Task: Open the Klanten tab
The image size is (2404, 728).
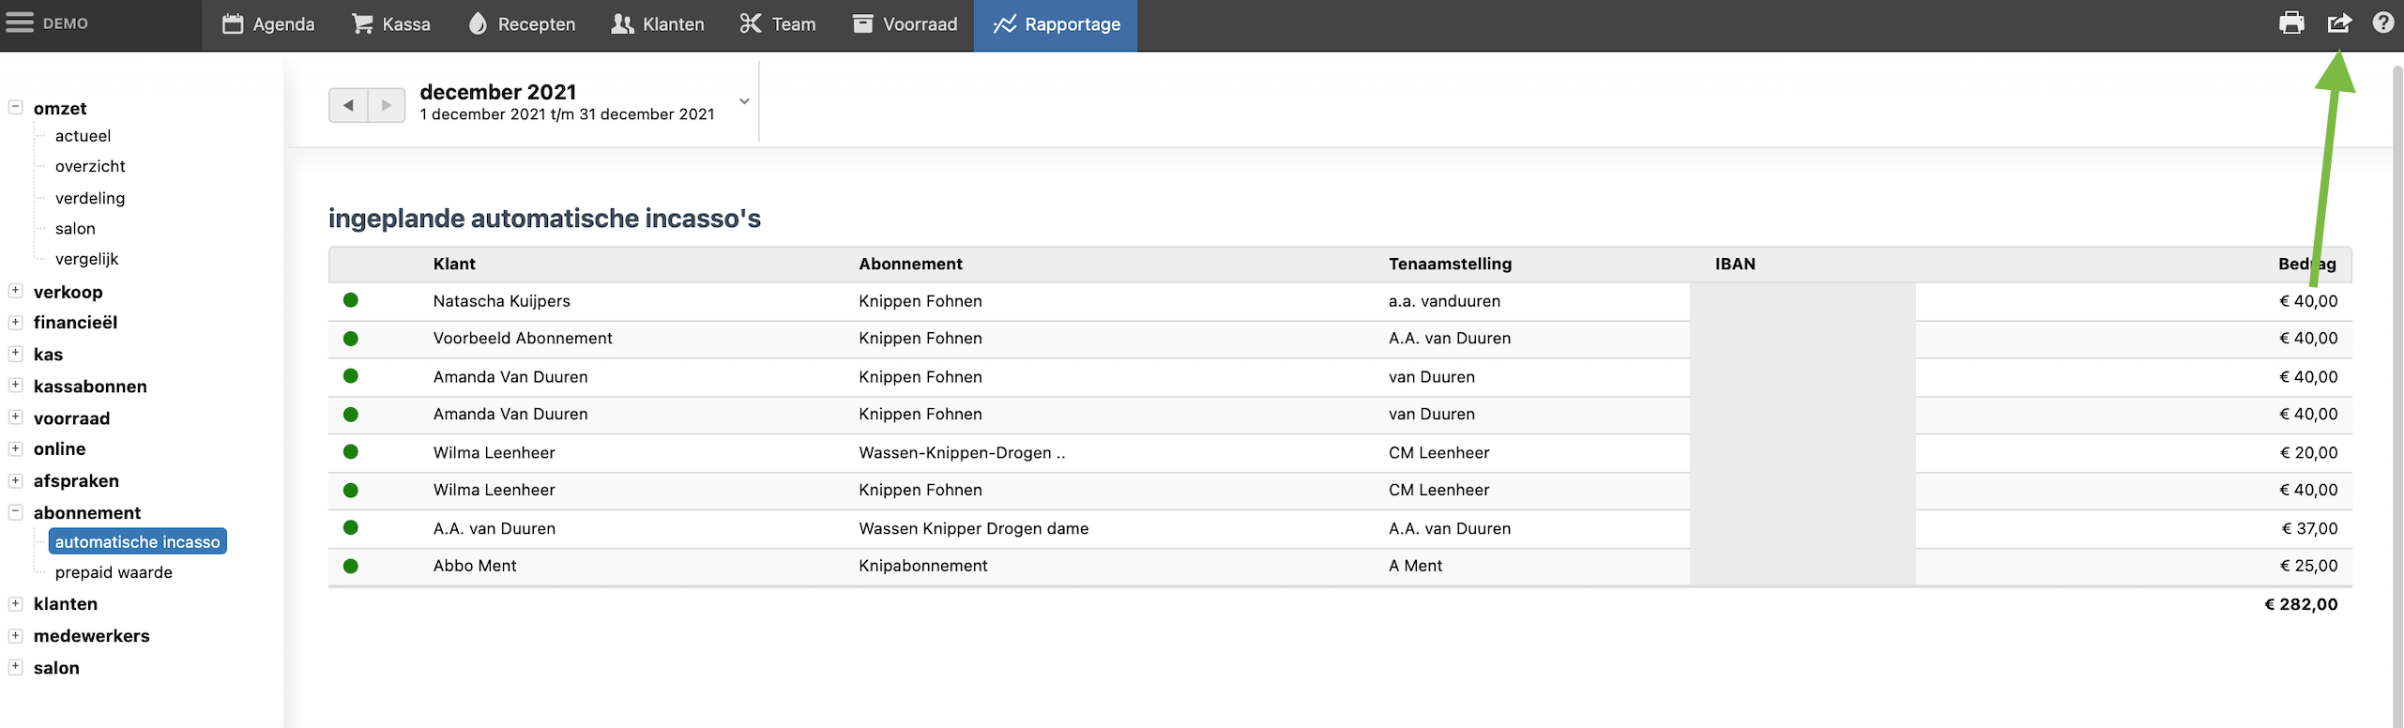Action: coord(658,24)
